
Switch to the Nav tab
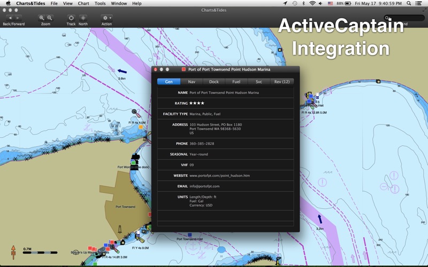click(192, 82)
